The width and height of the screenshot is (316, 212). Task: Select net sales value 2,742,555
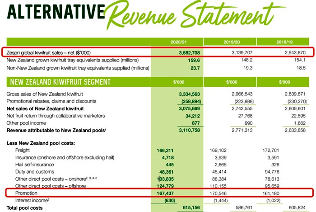(242, 108)
